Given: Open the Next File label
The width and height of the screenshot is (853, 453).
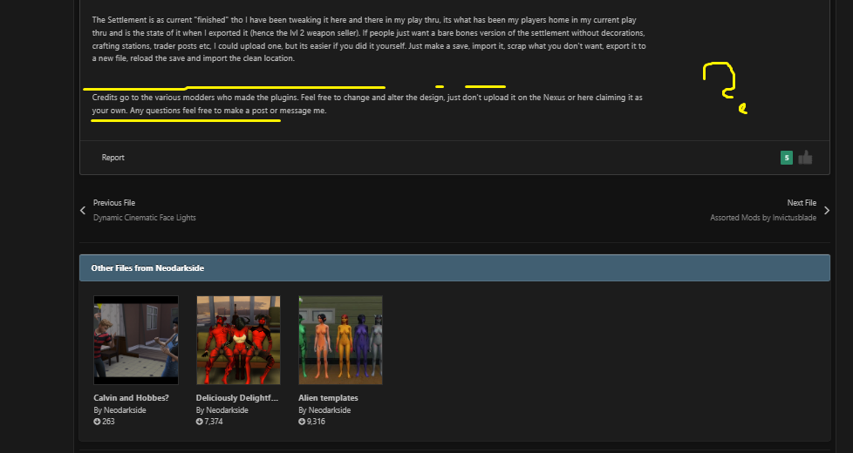Looking at the screenshot, I should click(802, 203).
